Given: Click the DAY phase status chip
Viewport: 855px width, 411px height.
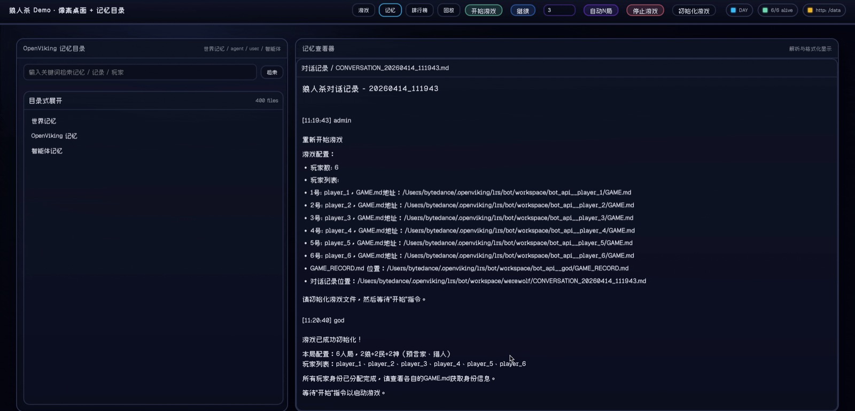Looking at the screenshot, I should tap(740, 10).
